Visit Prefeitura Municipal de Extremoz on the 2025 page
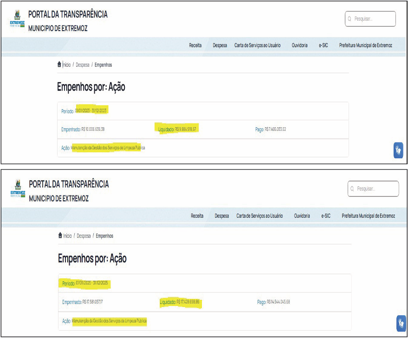 [x=368, y=216]
